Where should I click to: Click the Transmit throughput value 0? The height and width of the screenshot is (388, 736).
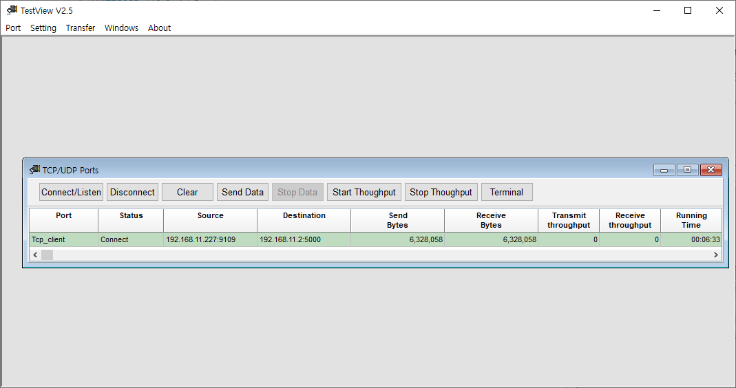tap(595, 239)
